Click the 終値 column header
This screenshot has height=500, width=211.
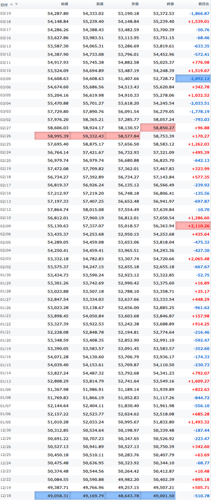(170, 4)
